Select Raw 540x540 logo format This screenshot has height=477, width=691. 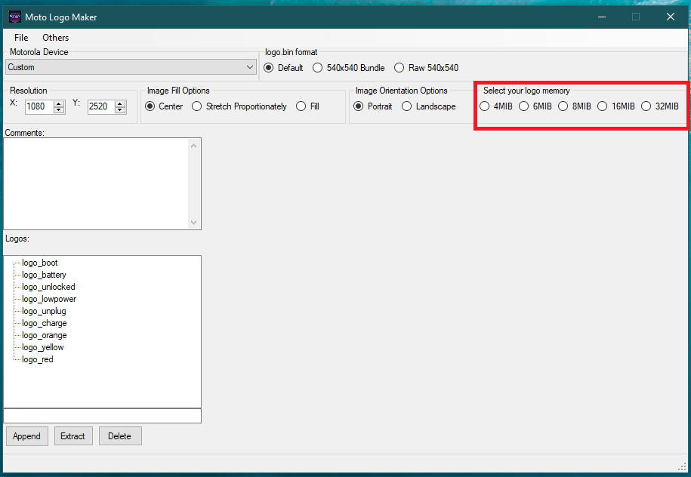399,68
